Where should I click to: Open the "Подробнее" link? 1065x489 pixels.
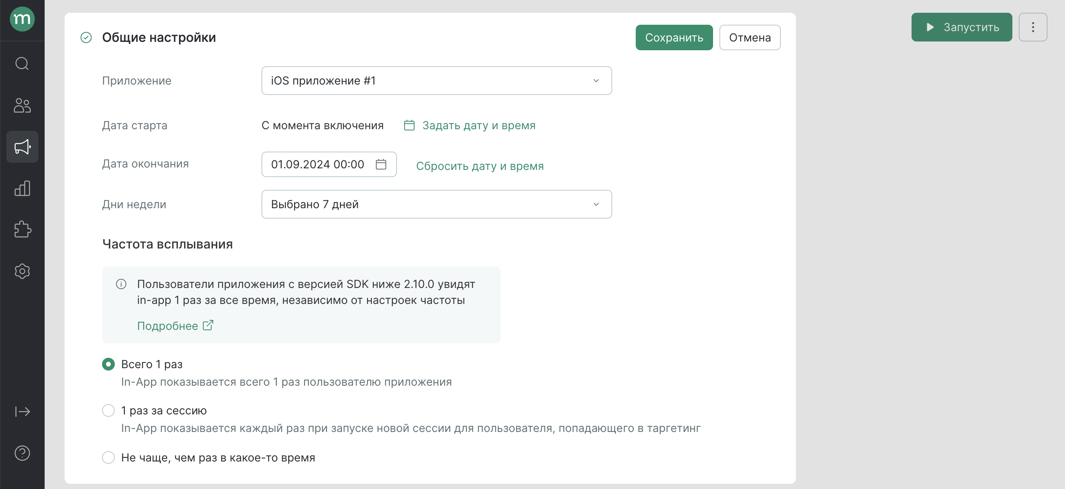(167, 326)
